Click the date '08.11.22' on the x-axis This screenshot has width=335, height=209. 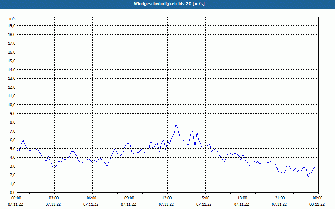tap(317, 204)
